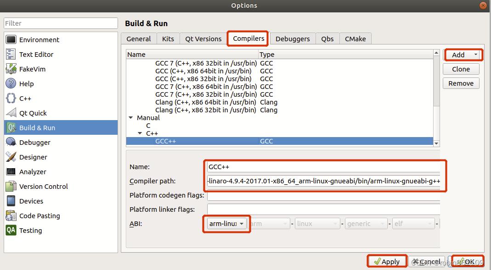Open the ABI arm-linux preset dropdown
This screenshot has height=270, width=491.
point(226,224)
